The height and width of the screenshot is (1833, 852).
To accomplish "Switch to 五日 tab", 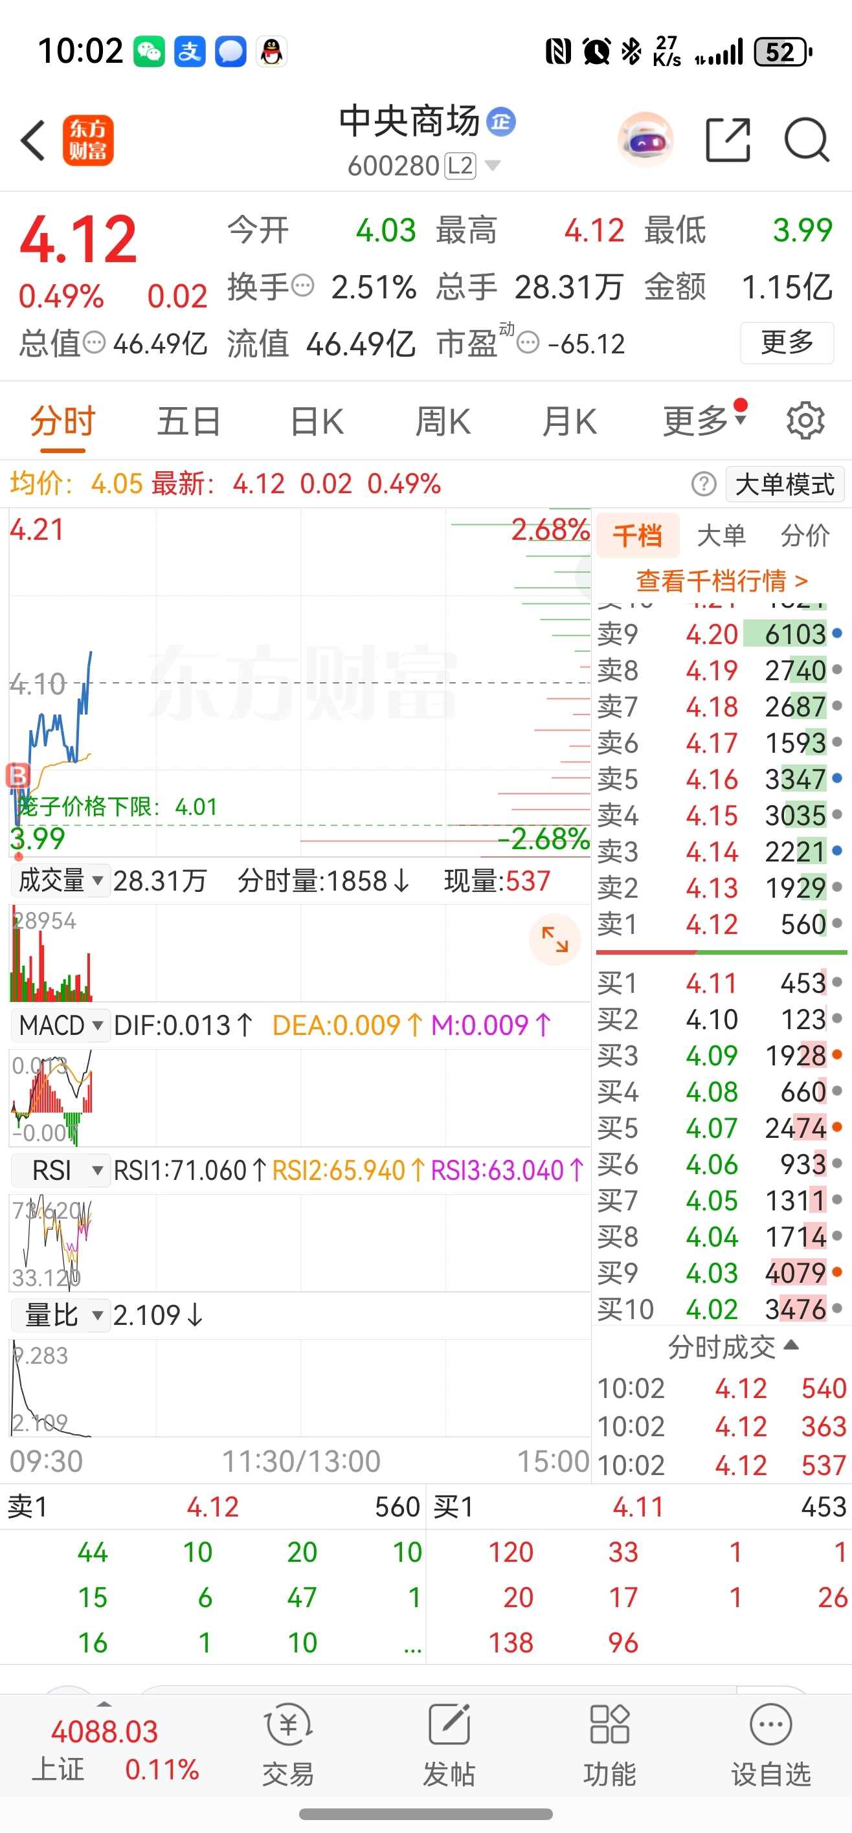I will pyautogui.click(x=188, y=421).
